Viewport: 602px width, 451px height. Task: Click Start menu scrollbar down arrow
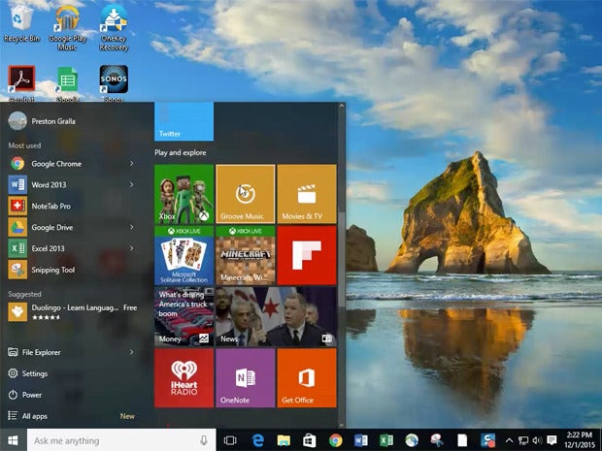pyautogui.click(x=342, y=425)
